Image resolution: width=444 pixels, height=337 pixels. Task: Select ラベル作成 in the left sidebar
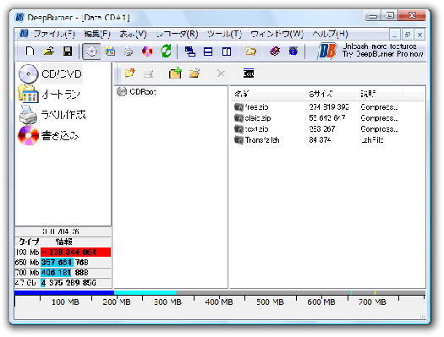pos(52,115)
